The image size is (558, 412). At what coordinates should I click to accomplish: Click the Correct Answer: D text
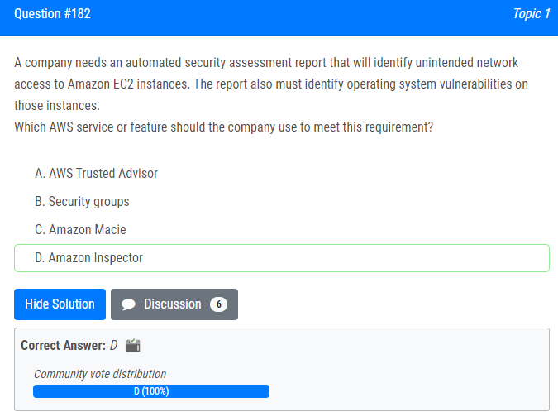(x=69, y=346)
